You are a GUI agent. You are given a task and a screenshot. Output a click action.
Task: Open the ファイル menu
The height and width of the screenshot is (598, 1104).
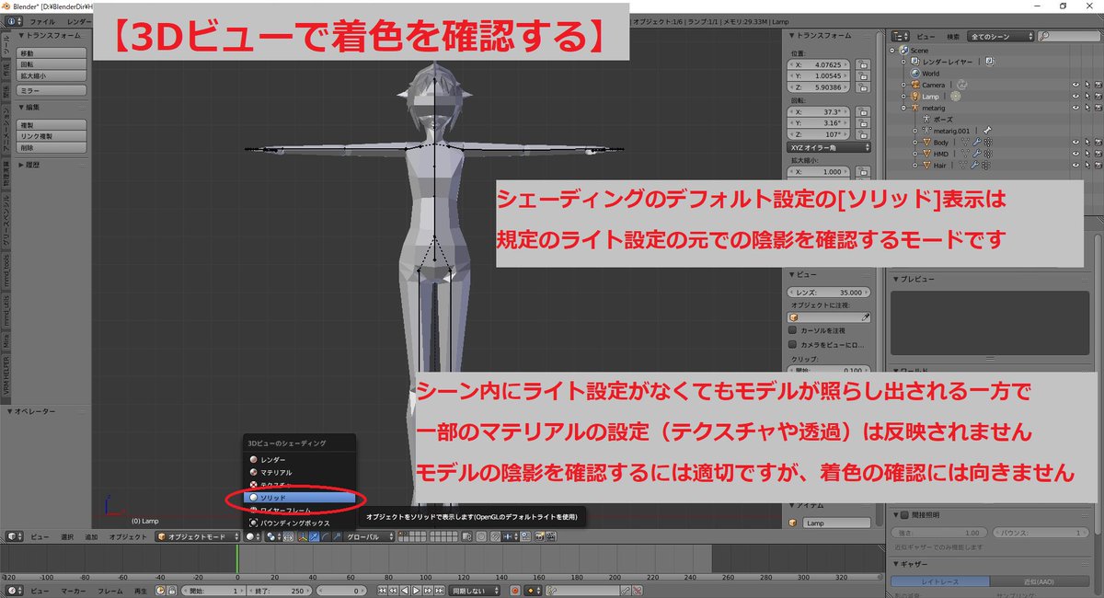click(x=41, y=20)
